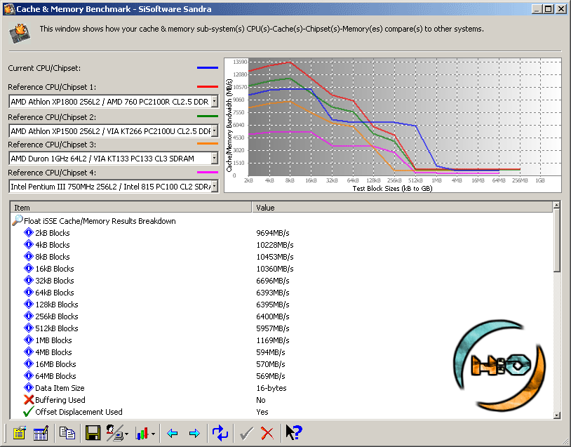Click the value '16-bytes'
The height and width of the screenshot is (447, 571).
click(271, 388)
